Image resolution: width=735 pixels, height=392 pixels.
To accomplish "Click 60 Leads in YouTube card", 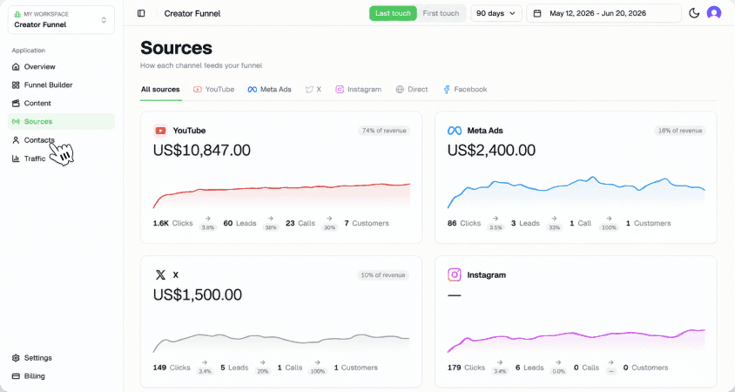I will click(x=239, y=223).
